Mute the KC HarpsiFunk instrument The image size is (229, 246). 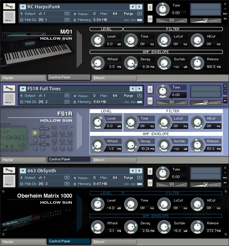click(150, 19)
